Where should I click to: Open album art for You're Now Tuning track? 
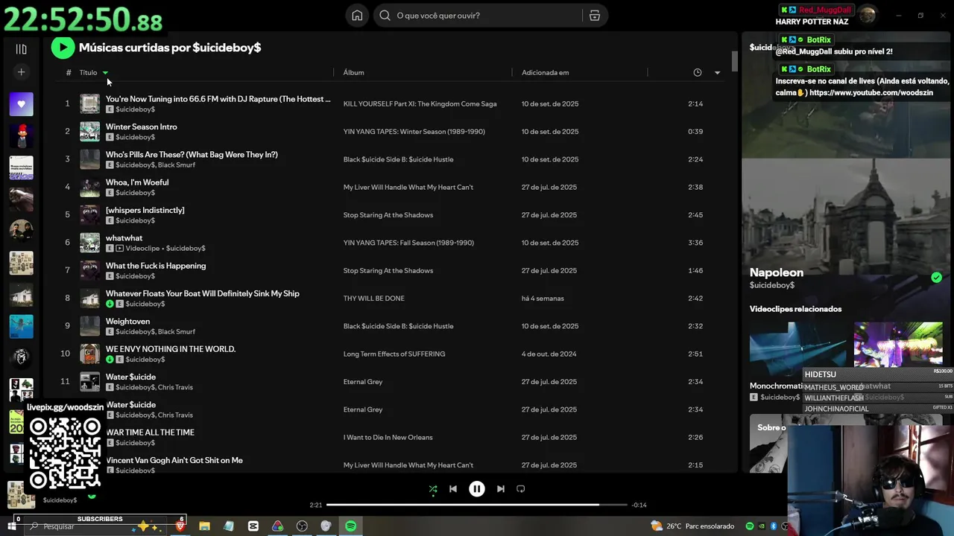(x=89, y=104)
